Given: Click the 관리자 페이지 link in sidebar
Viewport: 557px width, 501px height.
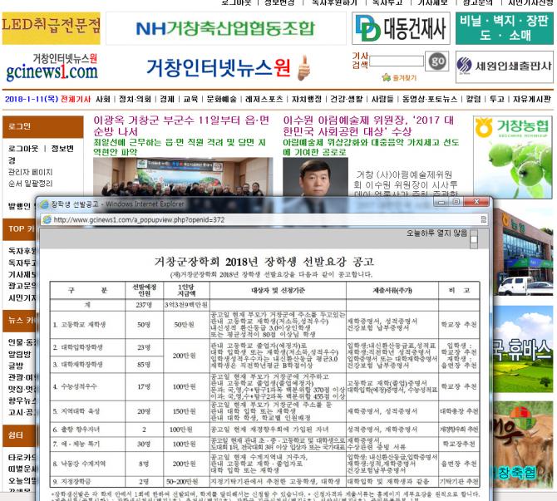Looking at the screenshot, I should (31, 172).
